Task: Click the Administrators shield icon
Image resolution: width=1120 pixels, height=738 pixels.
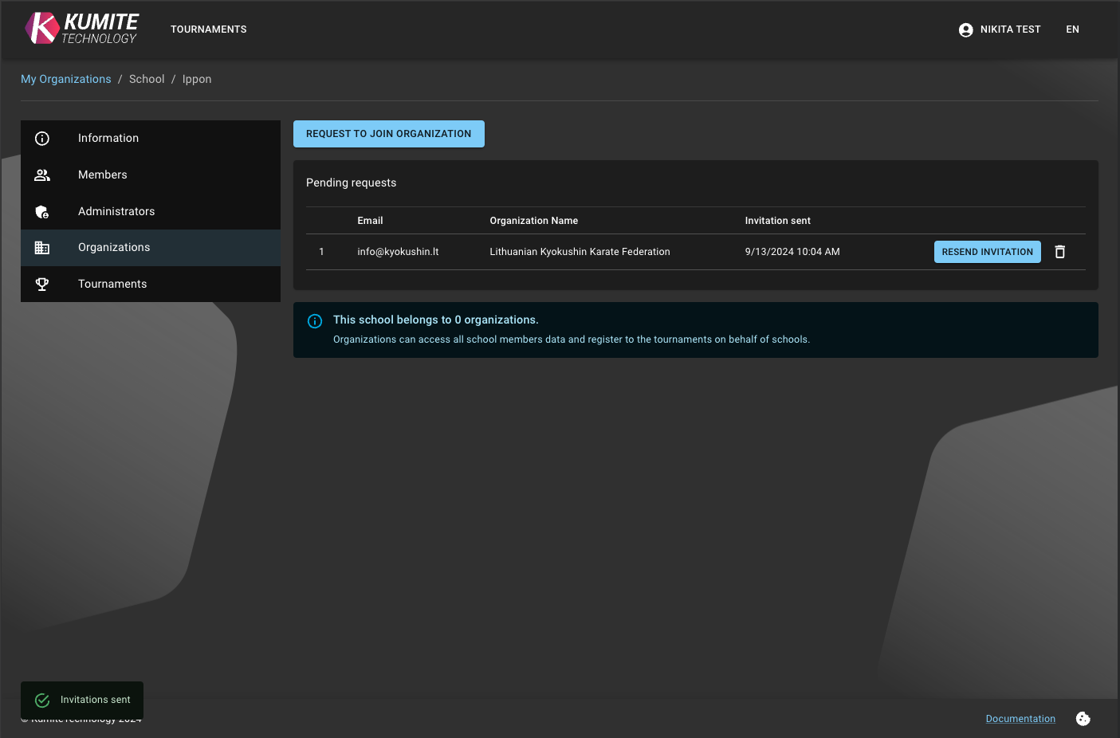Action: pyautogui.click(x=42, y=212)
